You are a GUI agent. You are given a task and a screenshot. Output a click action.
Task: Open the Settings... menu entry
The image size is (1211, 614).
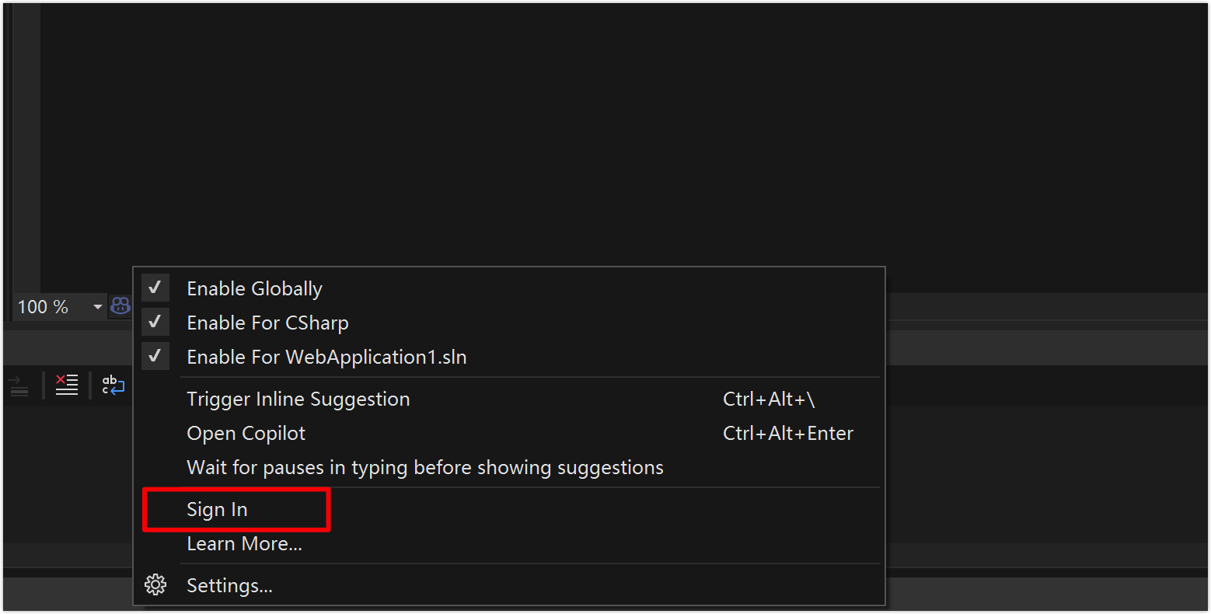point(230,585)
